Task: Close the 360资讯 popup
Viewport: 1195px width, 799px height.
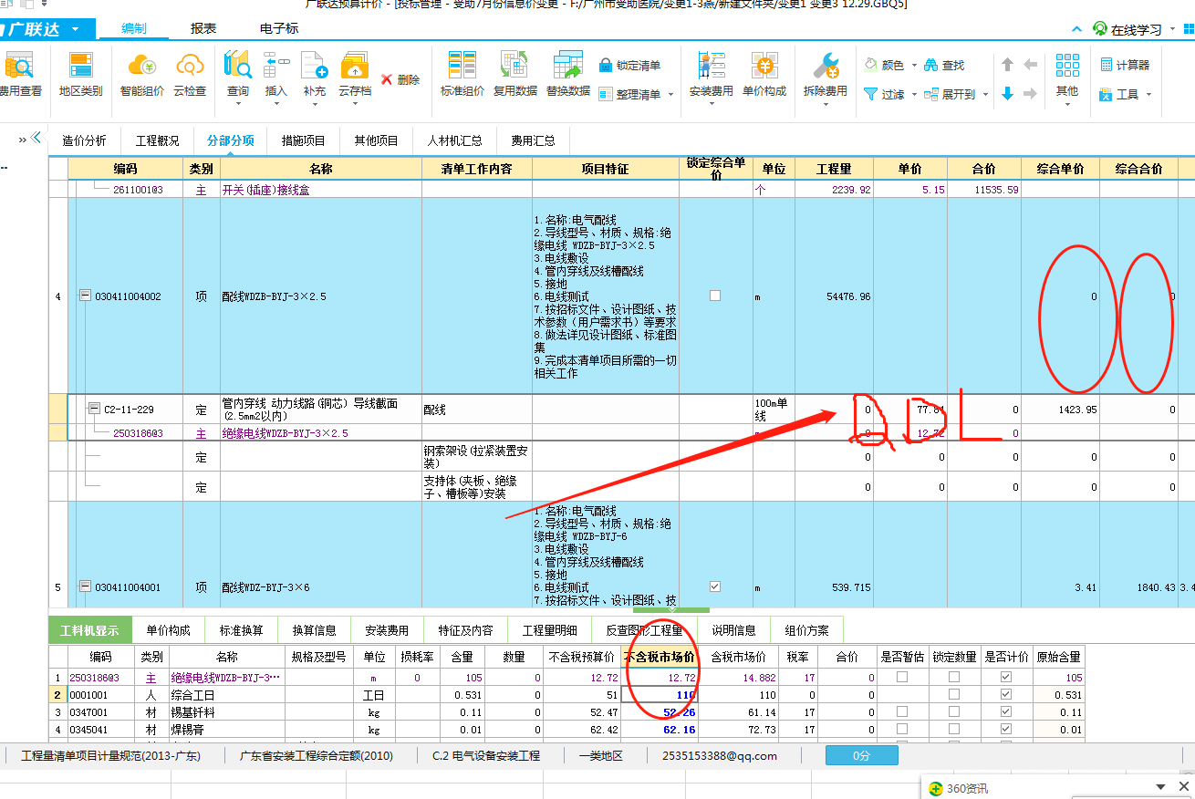Action: point(1184,787)
